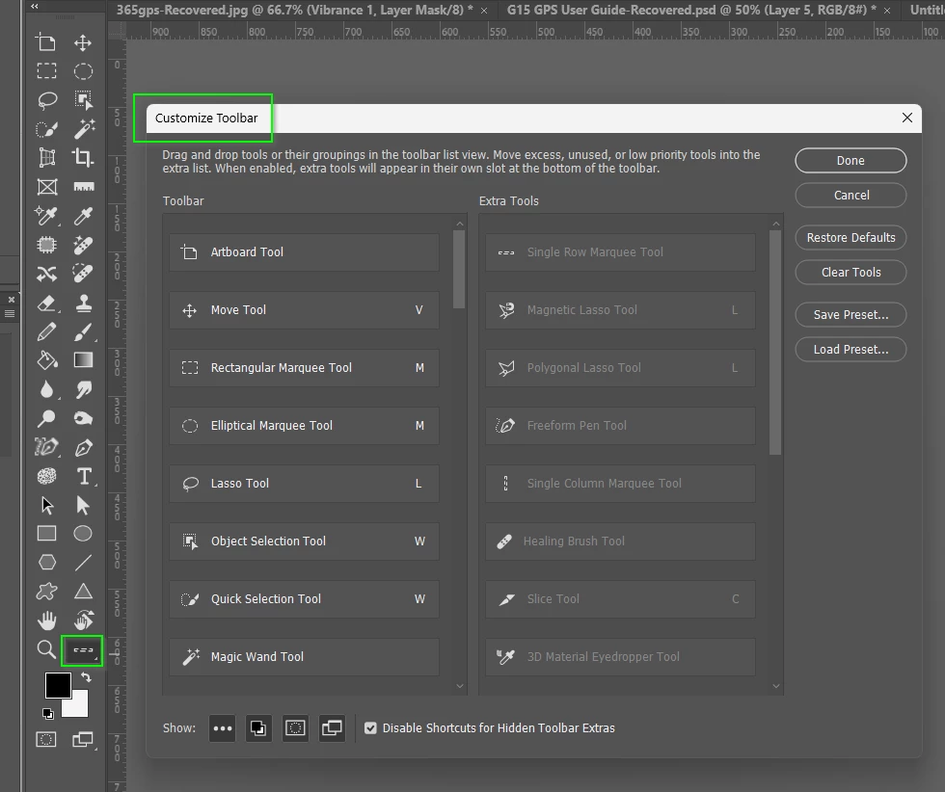
Task: Swap foreground and background colors arrow icon
Action: coord(86,678)
